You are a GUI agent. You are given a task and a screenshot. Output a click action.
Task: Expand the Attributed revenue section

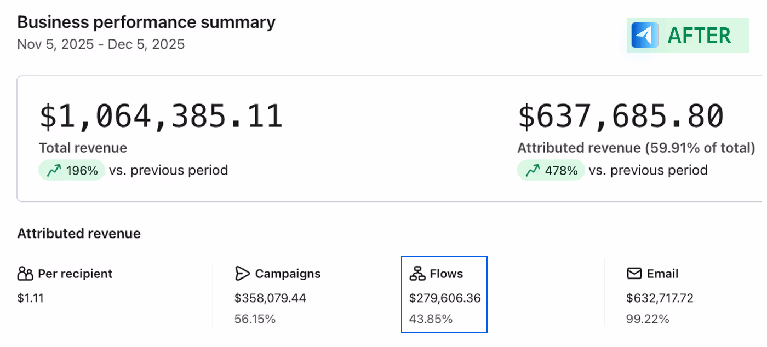[x=79, y=233]
